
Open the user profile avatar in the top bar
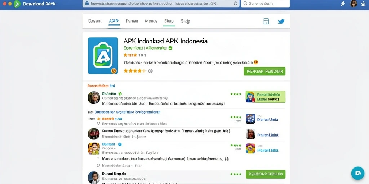pos(354,4)
